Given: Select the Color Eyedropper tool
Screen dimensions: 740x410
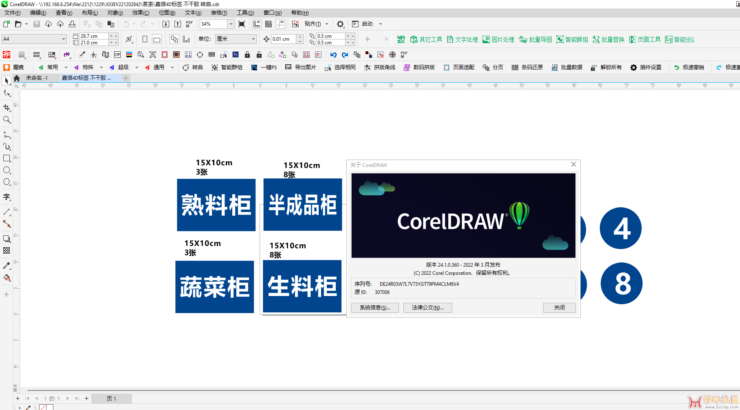Looking at the screenshot, I should click(x=7, y=265).
